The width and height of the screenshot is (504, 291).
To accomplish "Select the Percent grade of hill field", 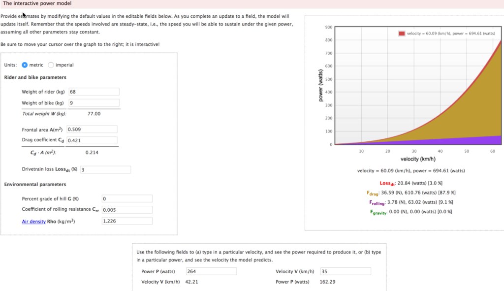I will pyautogui.click(x=126, y=198).
